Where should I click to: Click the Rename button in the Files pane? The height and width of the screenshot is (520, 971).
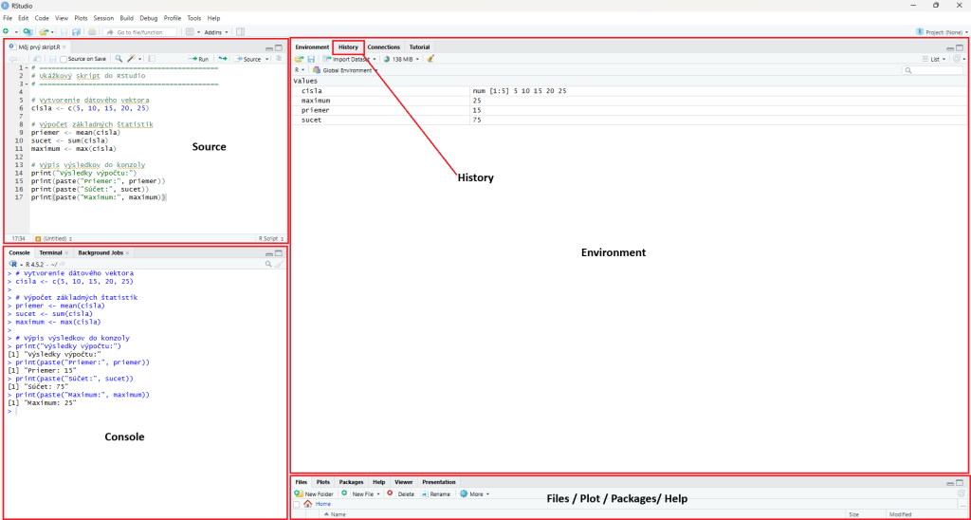pos(436,493)
